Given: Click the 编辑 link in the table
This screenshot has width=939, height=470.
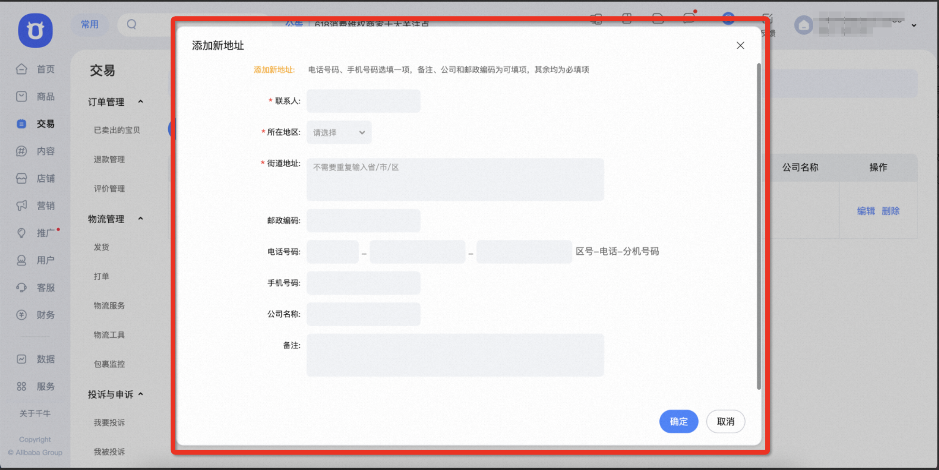Looking at the screenshot, I should (866, 211).
